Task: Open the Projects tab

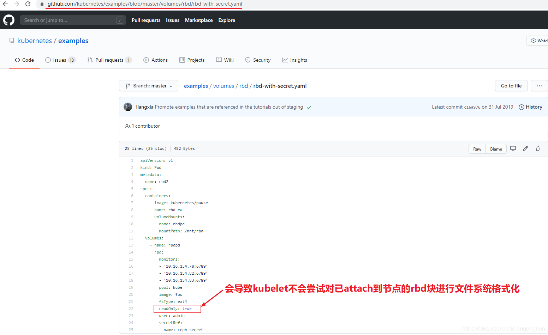Action: pos(192,60)
